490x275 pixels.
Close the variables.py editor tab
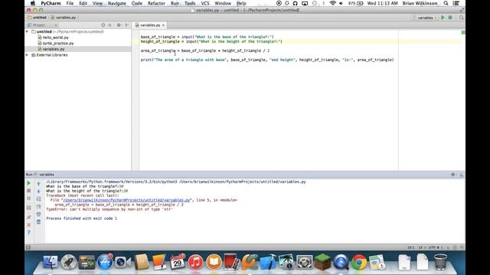pos(163,25)
